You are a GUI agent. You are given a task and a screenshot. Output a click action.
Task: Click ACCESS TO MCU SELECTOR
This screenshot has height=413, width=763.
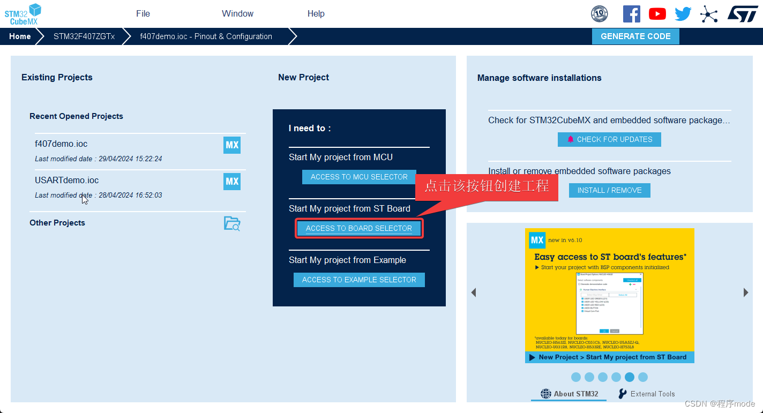(359, 177)
